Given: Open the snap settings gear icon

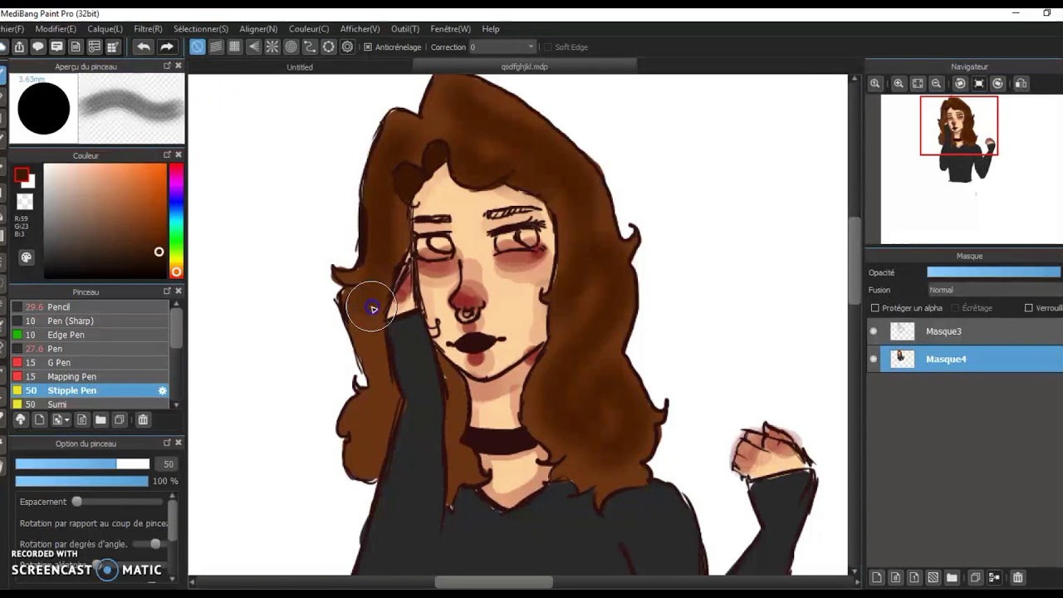Looking at the screenshot, I should click(x=347, y=47).
